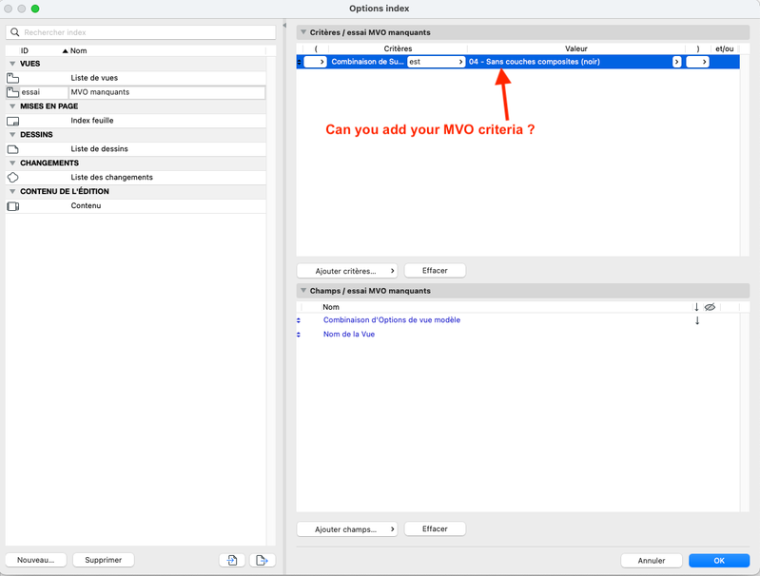The width and height of the screenshot is (760, 576).
Task: Click the Contenu edition icon
Action: 13,206
